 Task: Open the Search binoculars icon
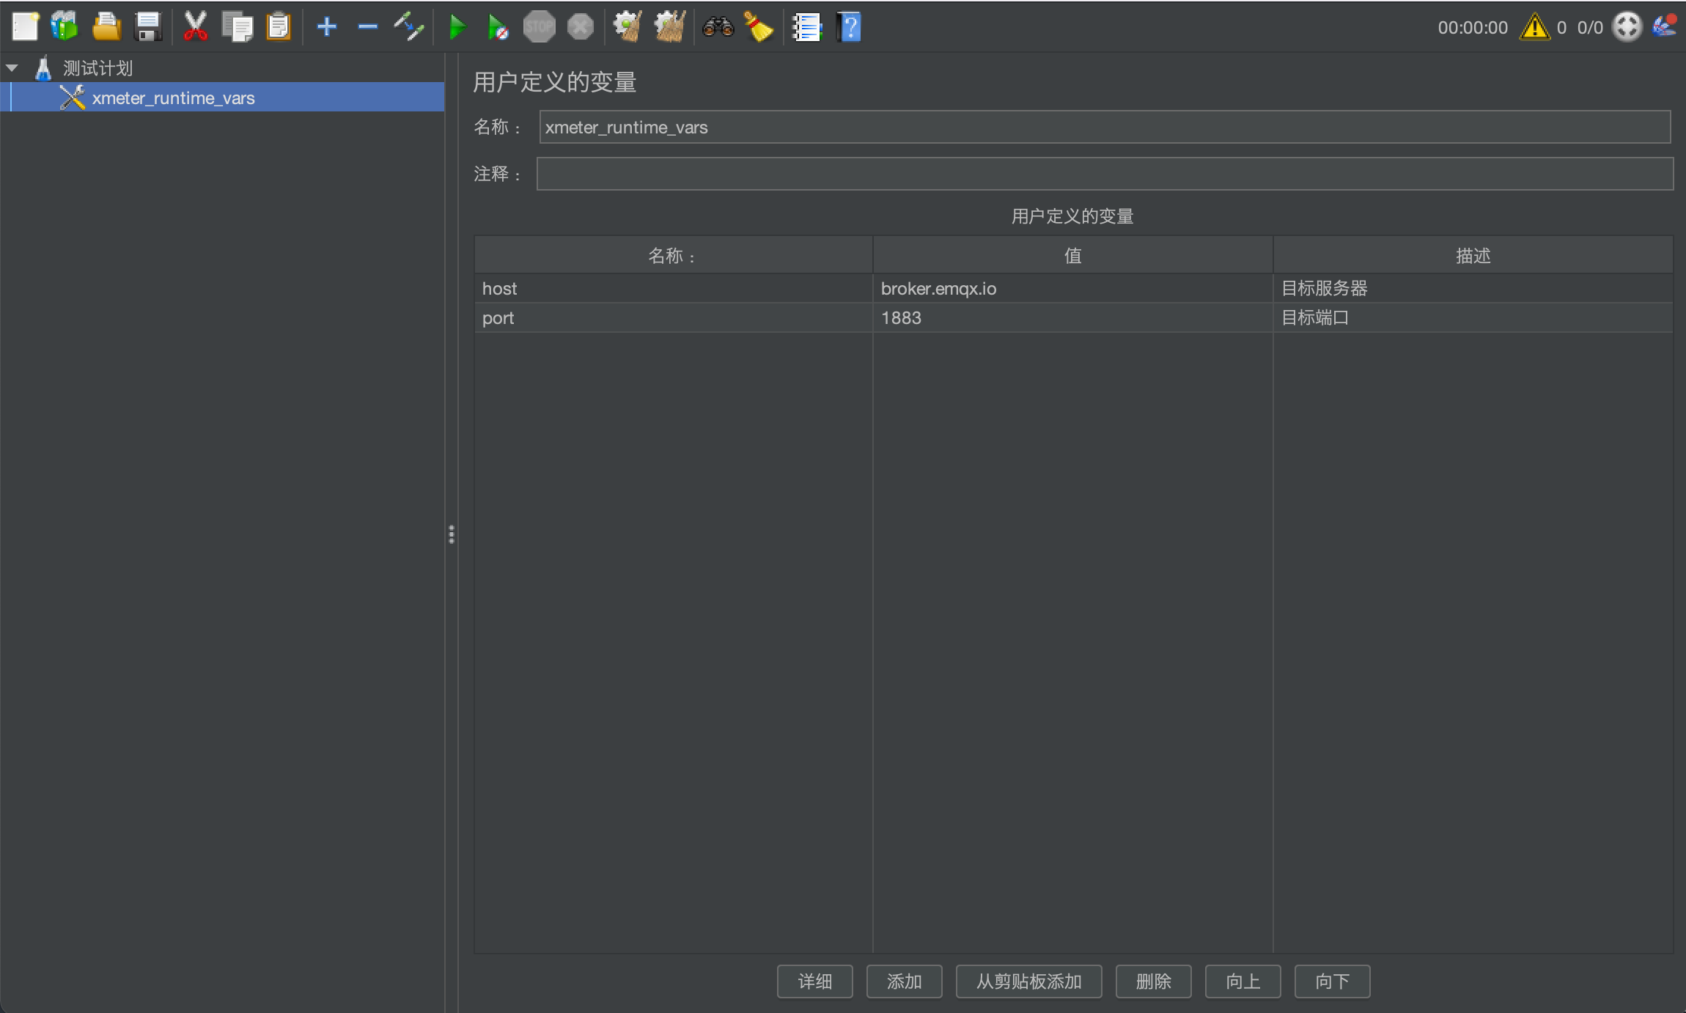(x=718, y=28)
